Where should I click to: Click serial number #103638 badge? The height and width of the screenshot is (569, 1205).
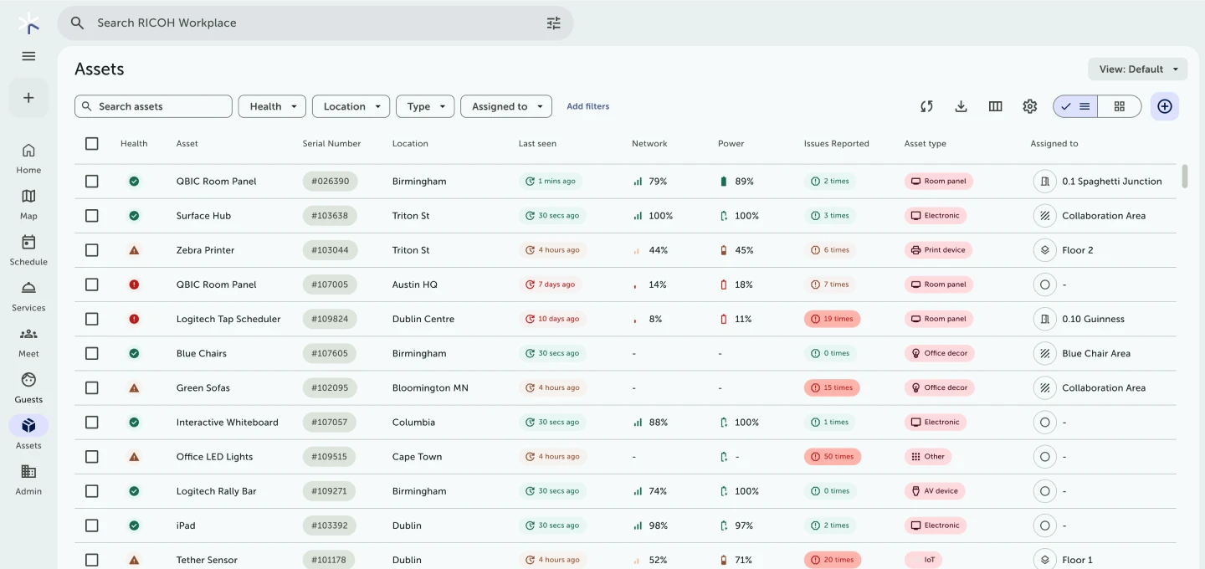(330, 216)
